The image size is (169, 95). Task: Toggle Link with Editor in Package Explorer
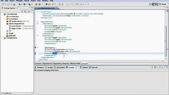tap(25, 11)
